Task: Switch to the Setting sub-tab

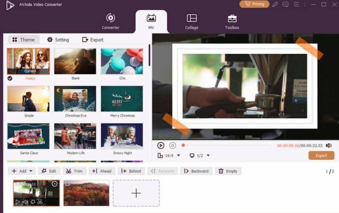Action: (x=58, y=40)
